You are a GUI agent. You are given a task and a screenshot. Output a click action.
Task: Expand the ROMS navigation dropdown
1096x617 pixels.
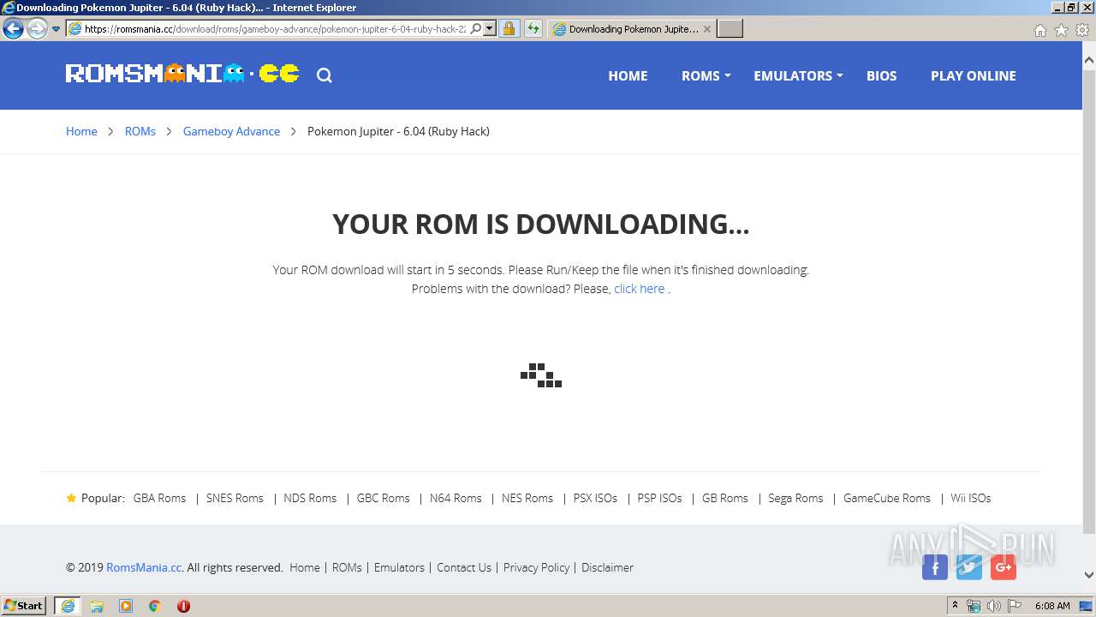(x=706, y=75)
